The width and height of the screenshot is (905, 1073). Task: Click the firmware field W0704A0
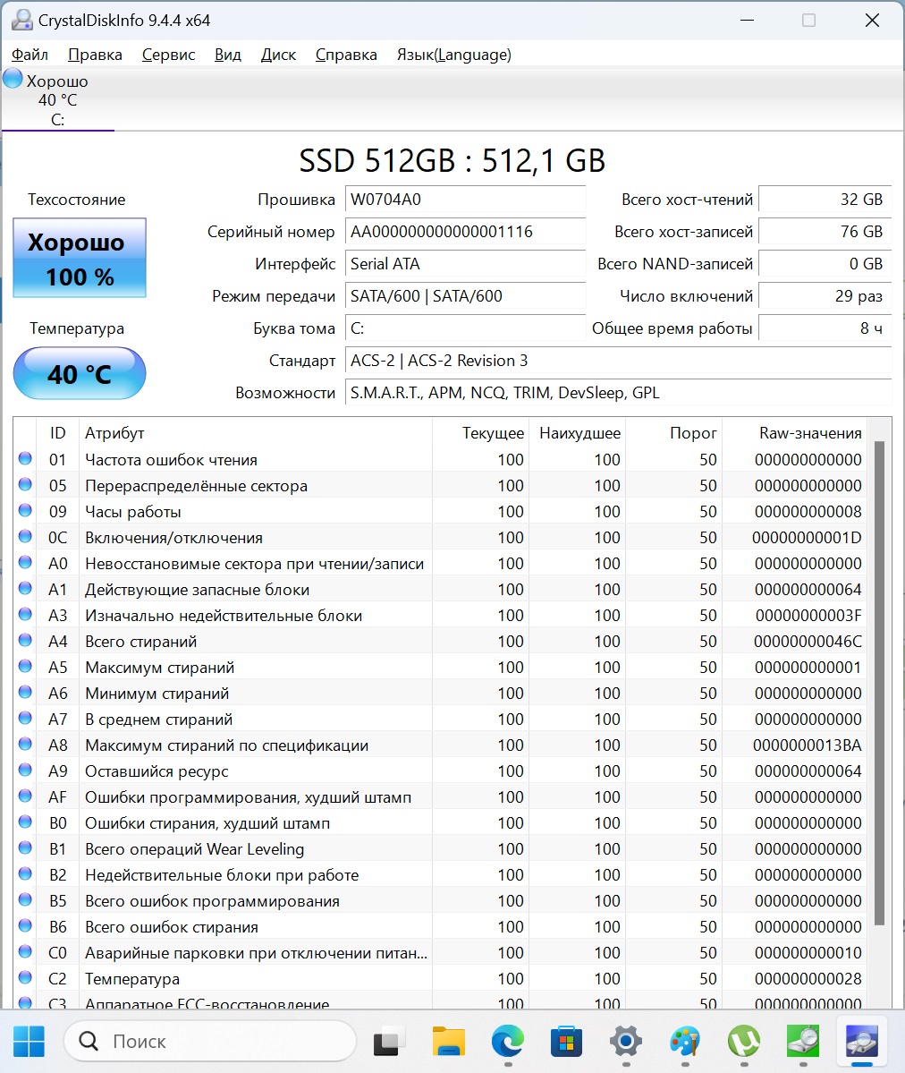click(465, 200)
